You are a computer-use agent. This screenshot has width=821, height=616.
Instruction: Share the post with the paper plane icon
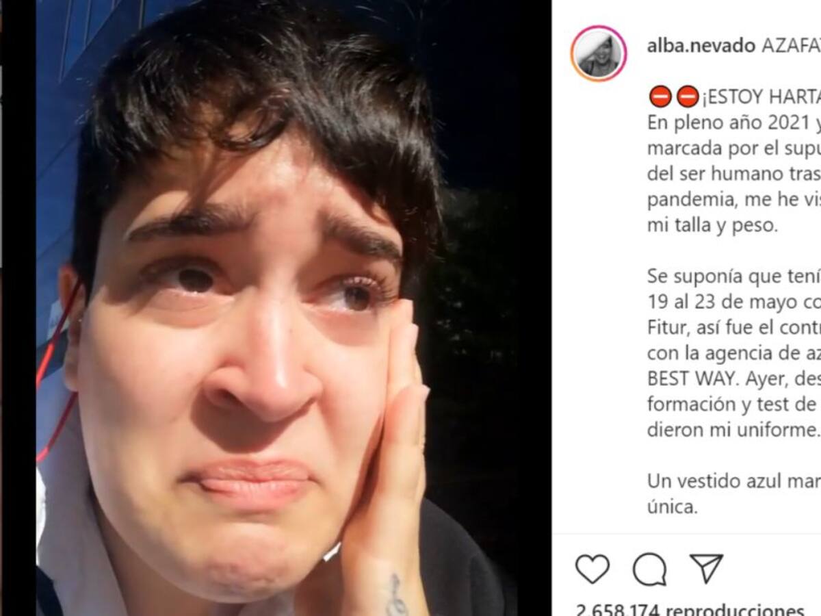[706, 568]
